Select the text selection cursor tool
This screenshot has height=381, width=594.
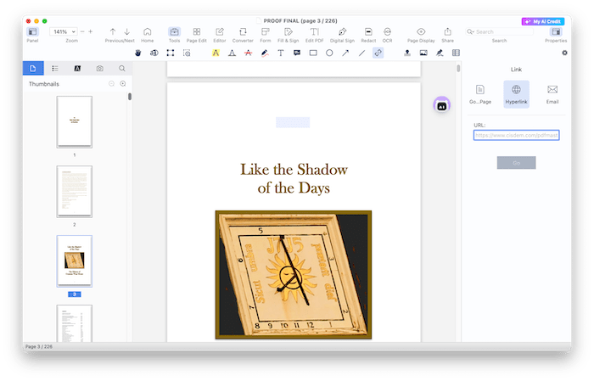154,53
